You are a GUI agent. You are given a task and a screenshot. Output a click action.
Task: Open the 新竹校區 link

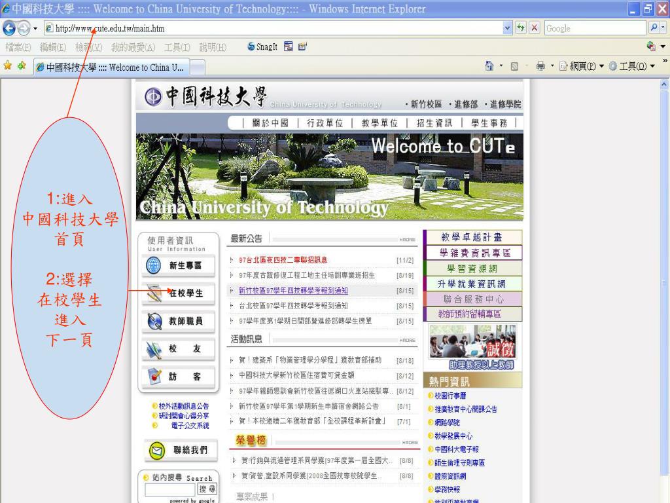tap(425, 104)
